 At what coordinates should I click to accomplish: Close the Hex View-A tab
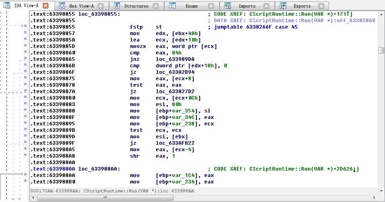tap(100, 6)
